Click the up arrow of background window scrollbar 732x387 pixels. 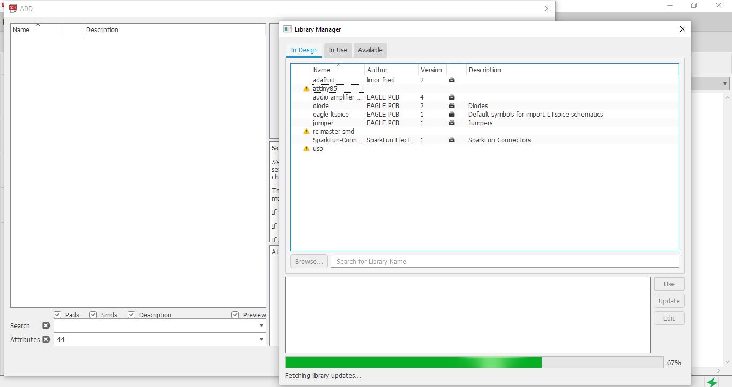727,98
